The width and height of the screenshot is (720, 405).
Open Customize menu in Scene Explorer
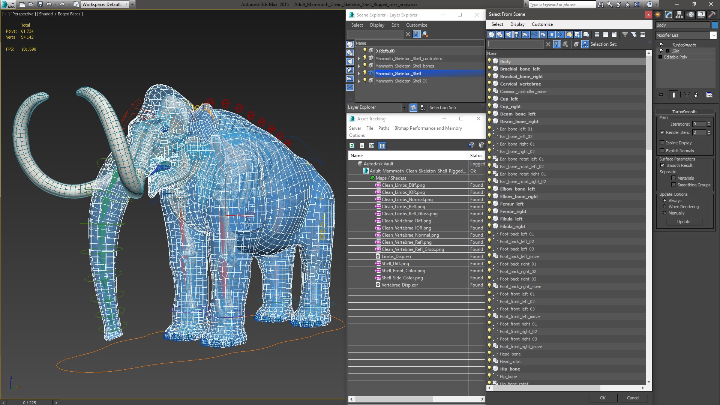(x=416, y=25)
